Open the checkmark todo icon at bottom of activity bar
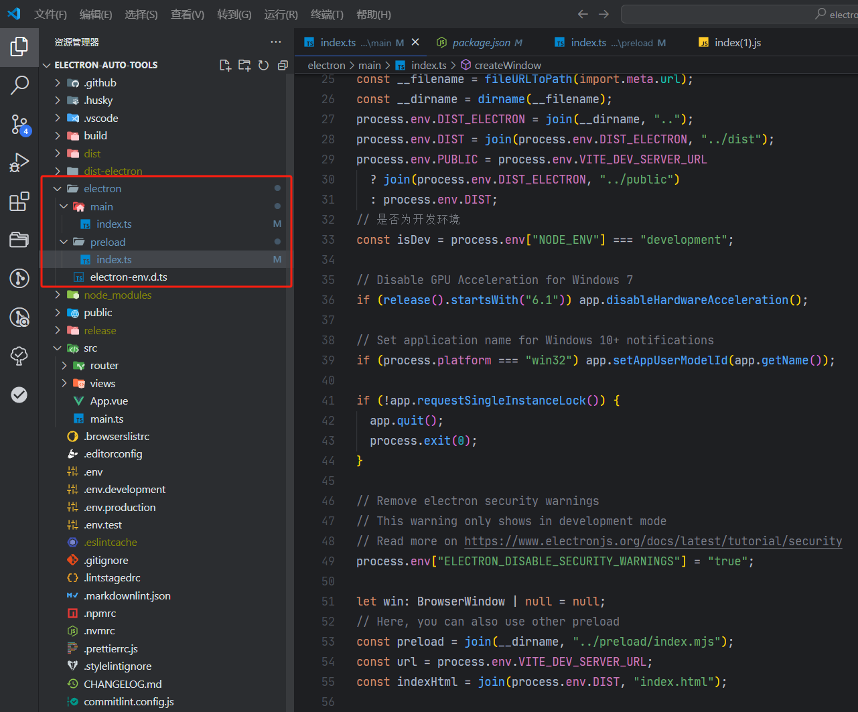The width and height of the screenshot is (858, 712). [19, 395]
